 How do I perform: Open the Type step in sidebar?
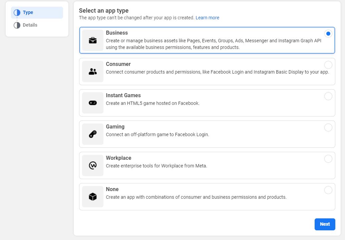pyautogui.click(x=28, y=13)
